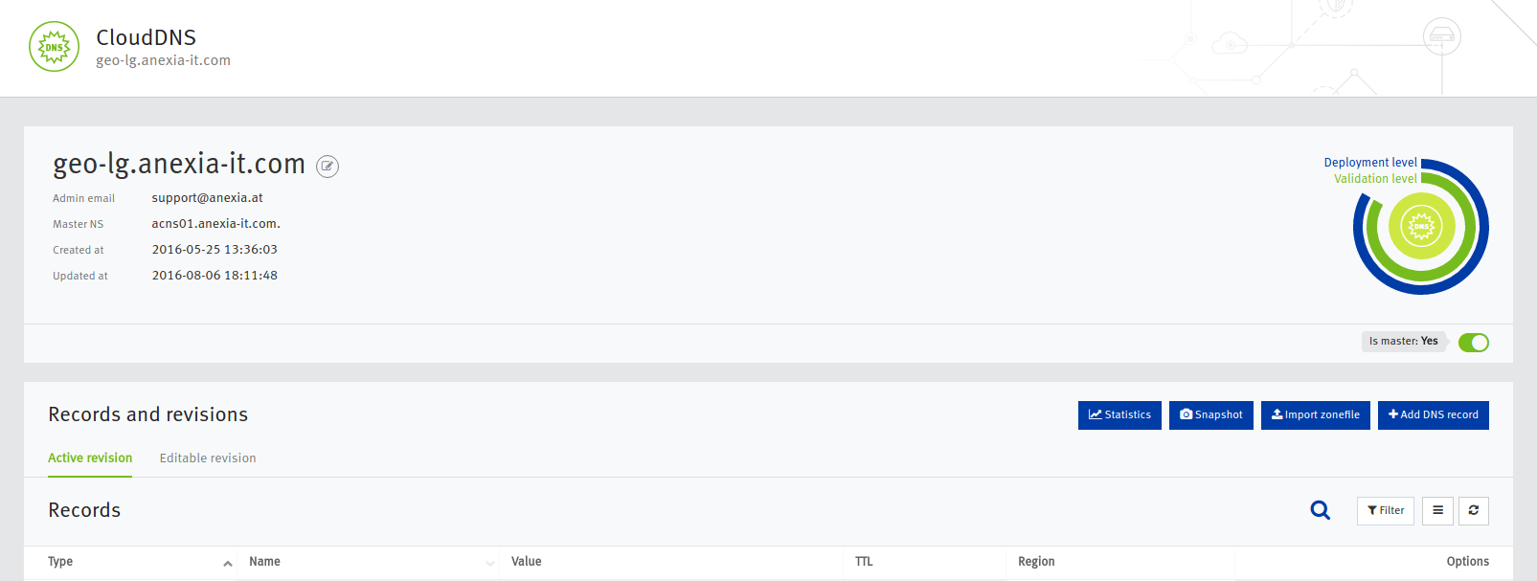Click the DNS icon in level chart
This screenshot has width=1537, height=581.
coord(1421,227)
